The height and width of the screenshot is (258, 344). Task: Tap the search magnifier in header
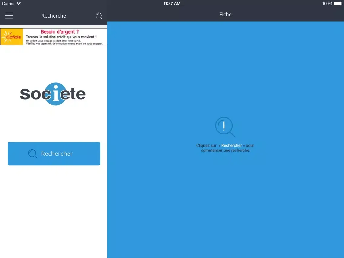click(99, 16)
